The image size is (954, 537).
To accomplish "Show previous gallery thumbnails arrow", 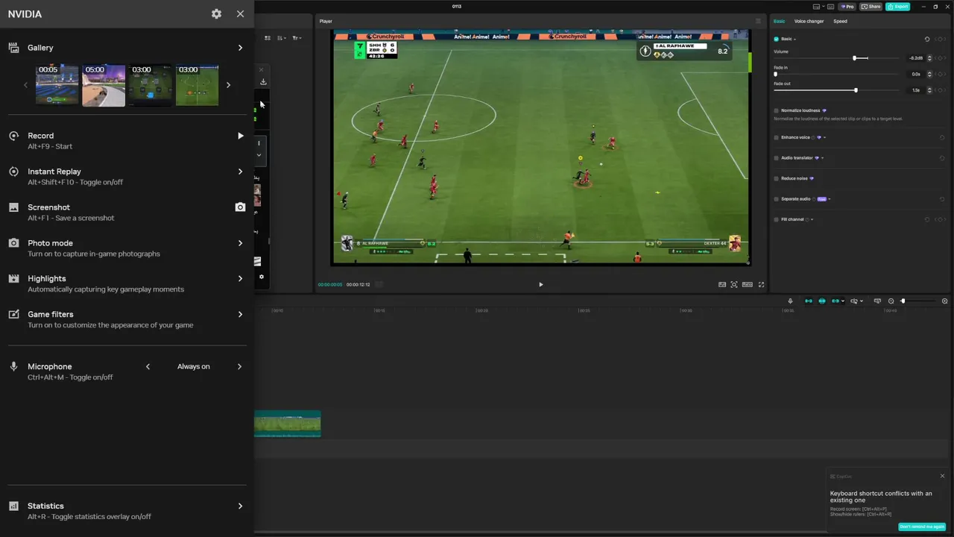I will coord(25,85).
